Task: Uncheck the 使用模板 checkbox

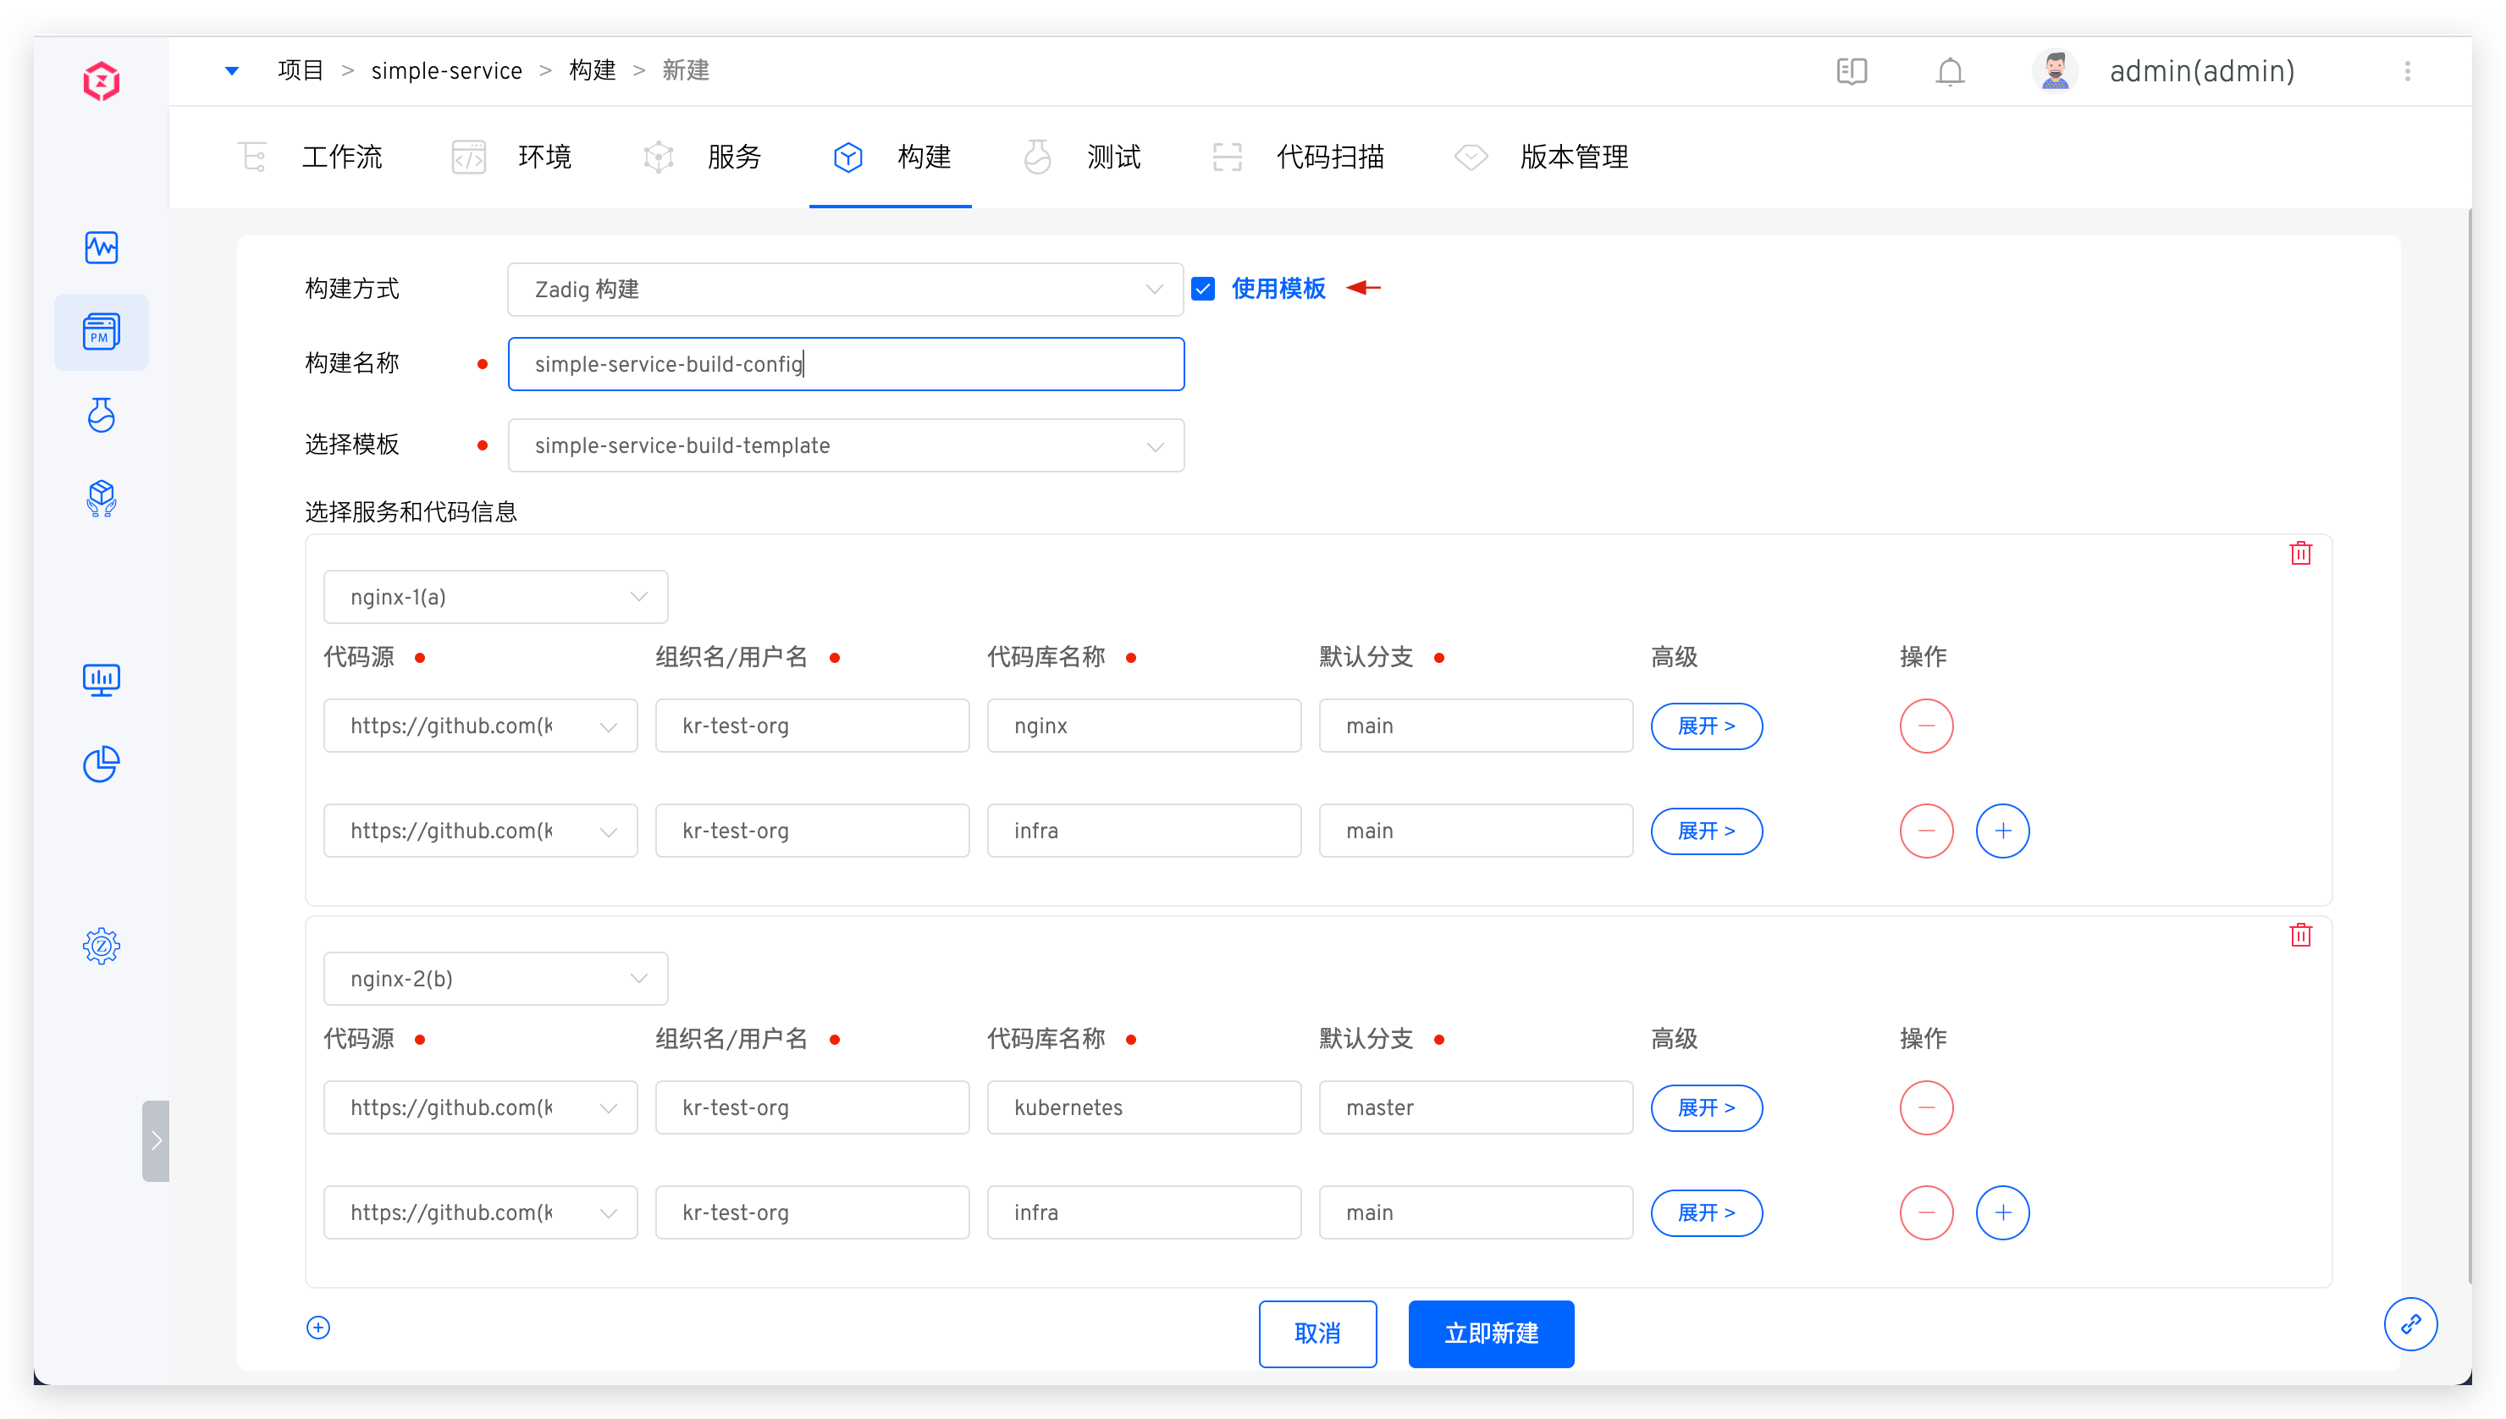Action: click(1203, 290)
